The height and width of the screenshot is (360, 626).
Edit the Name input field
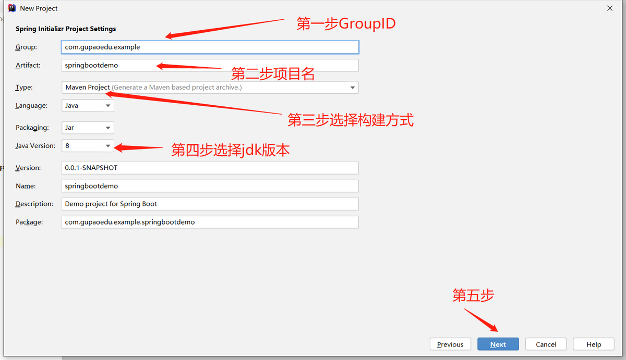[x=210, y=186]
